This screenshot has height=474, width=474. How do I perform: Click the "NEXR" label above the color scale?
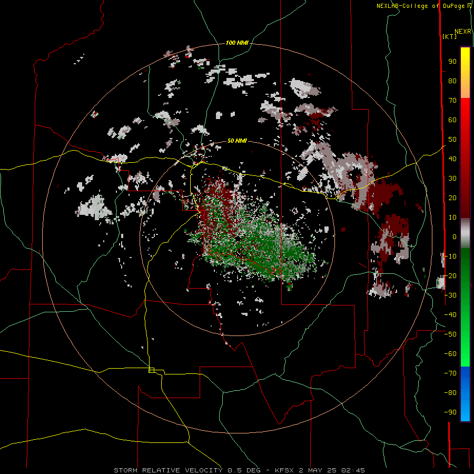coord(463,32)
